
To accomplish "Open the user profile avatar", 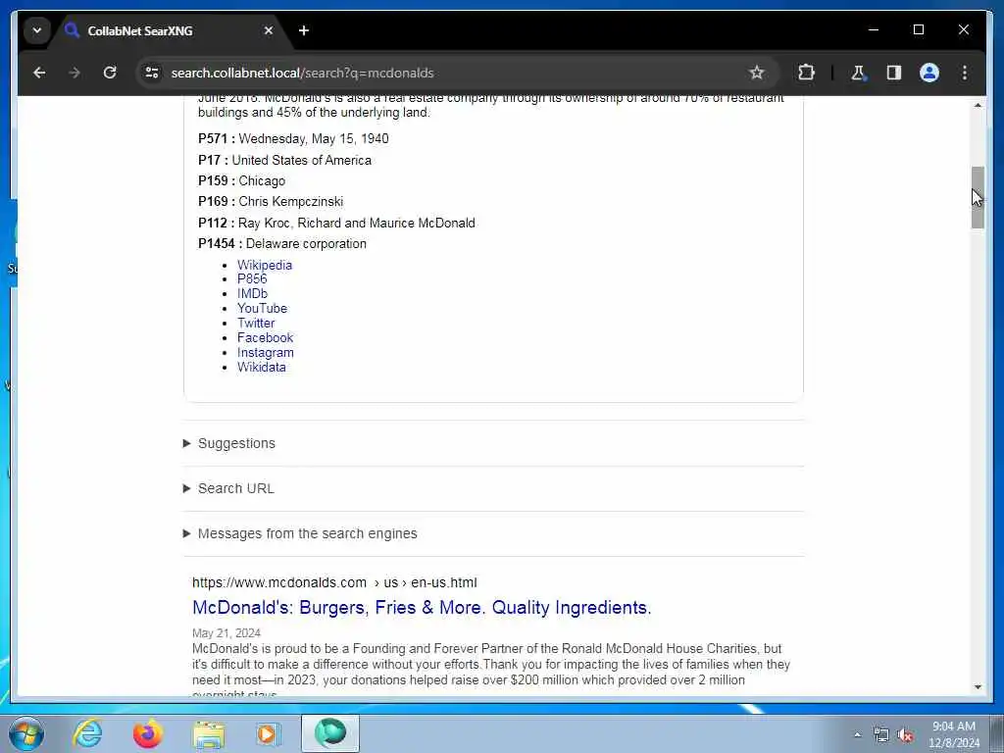I will [x=929, y=73].
